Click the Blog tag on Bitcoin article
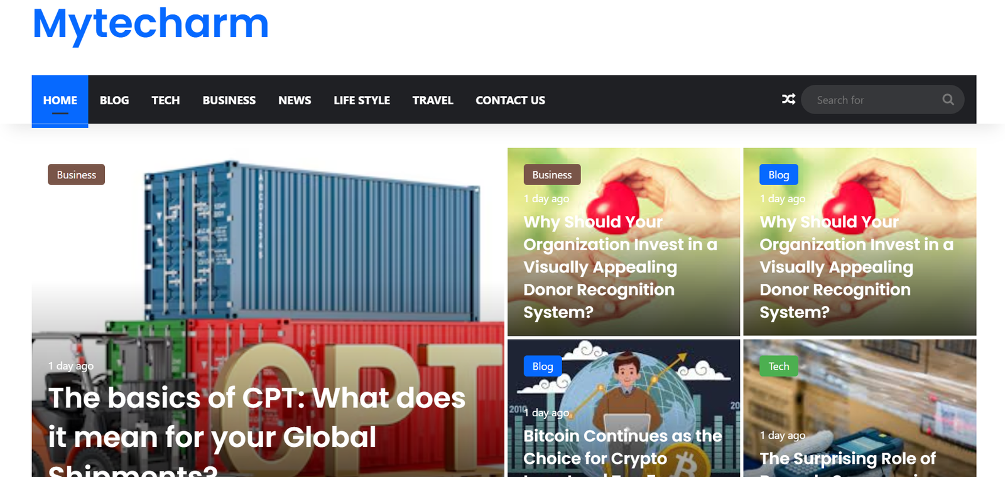The image size is (1005, 477). (x=543, y=366)
